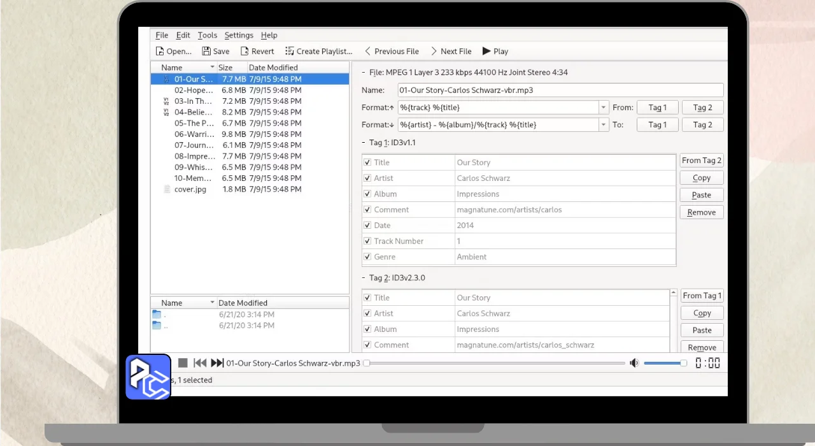
Task: Click the Create Playlist toolbar icon
Action: click(290, 52)
